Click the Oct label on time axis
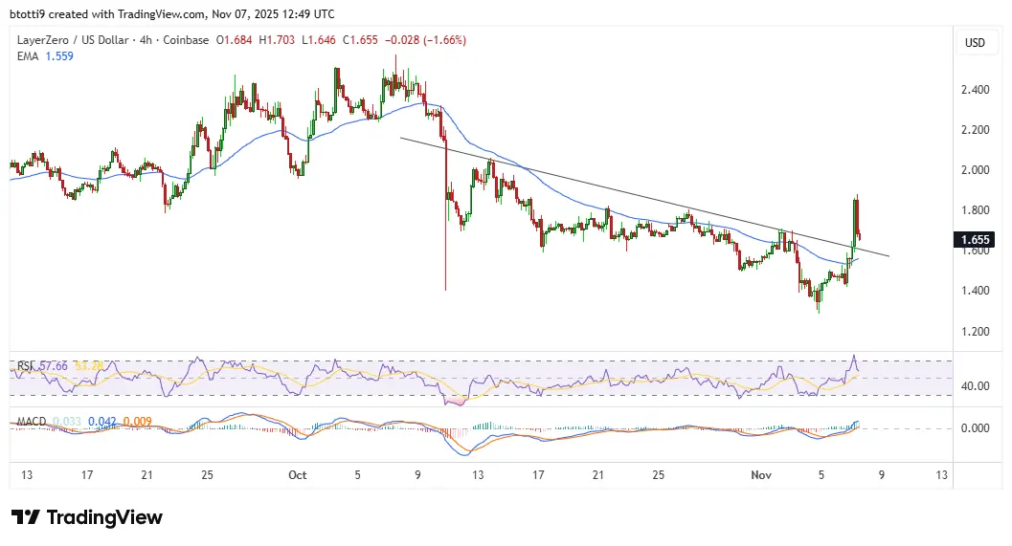Image resolution: width=1012 pixels, height=546 pixels. pyautogui.click(x=297, y=474)
